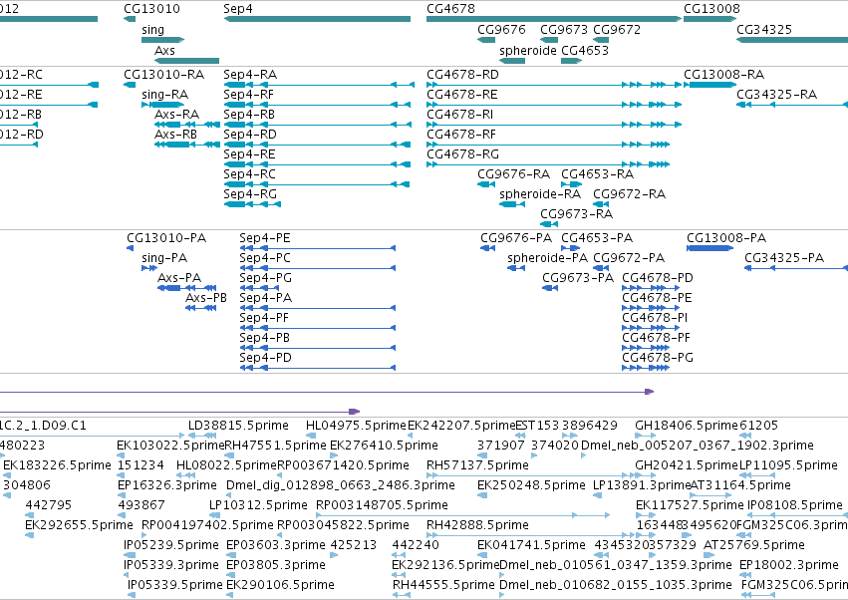This screenshot has height=600, width=848.
Task: Select the Axs gene bar
Action: coord(186,61)
